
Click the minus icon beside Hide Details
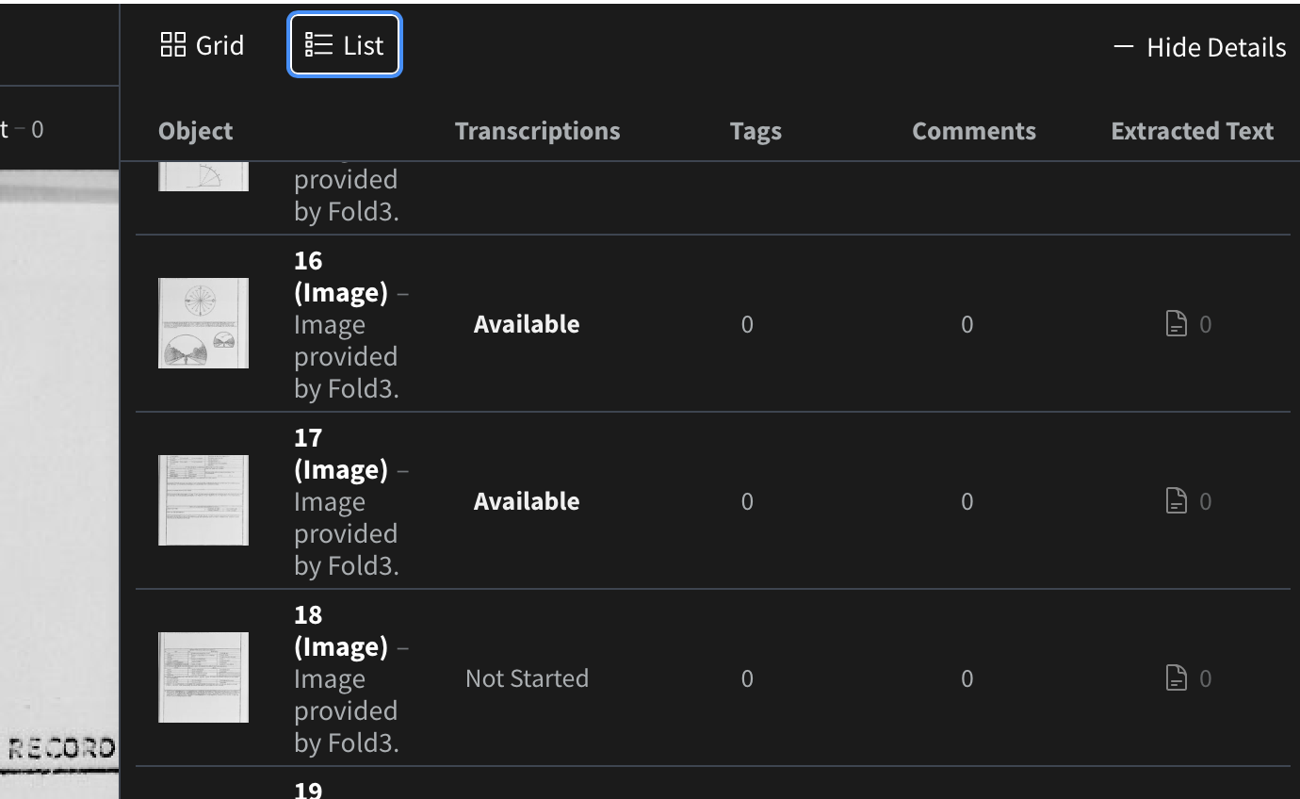click(1123, 46)
